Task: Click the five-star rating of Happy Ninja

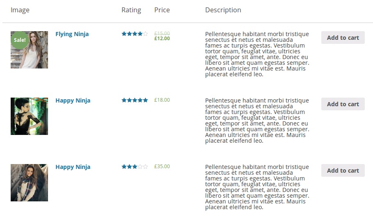Action: (x=135, y=100)
